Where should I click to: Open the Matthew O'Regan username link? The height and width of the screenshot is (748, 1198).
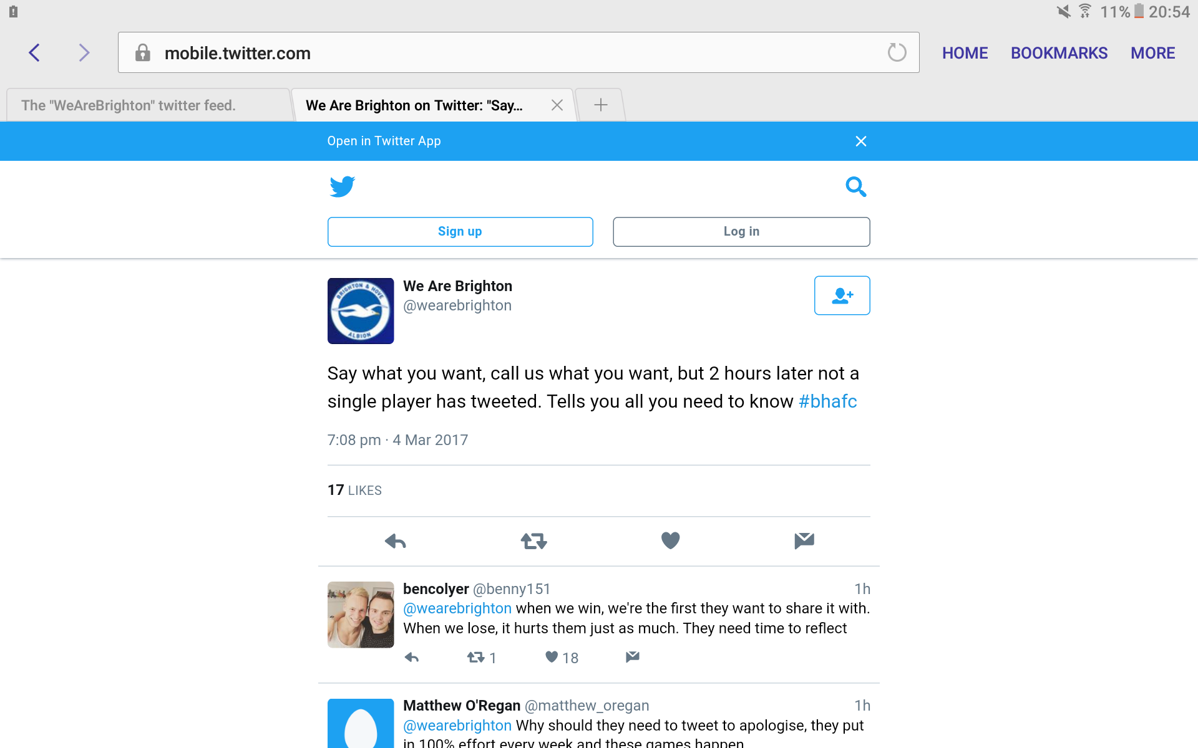coord(462,706)
